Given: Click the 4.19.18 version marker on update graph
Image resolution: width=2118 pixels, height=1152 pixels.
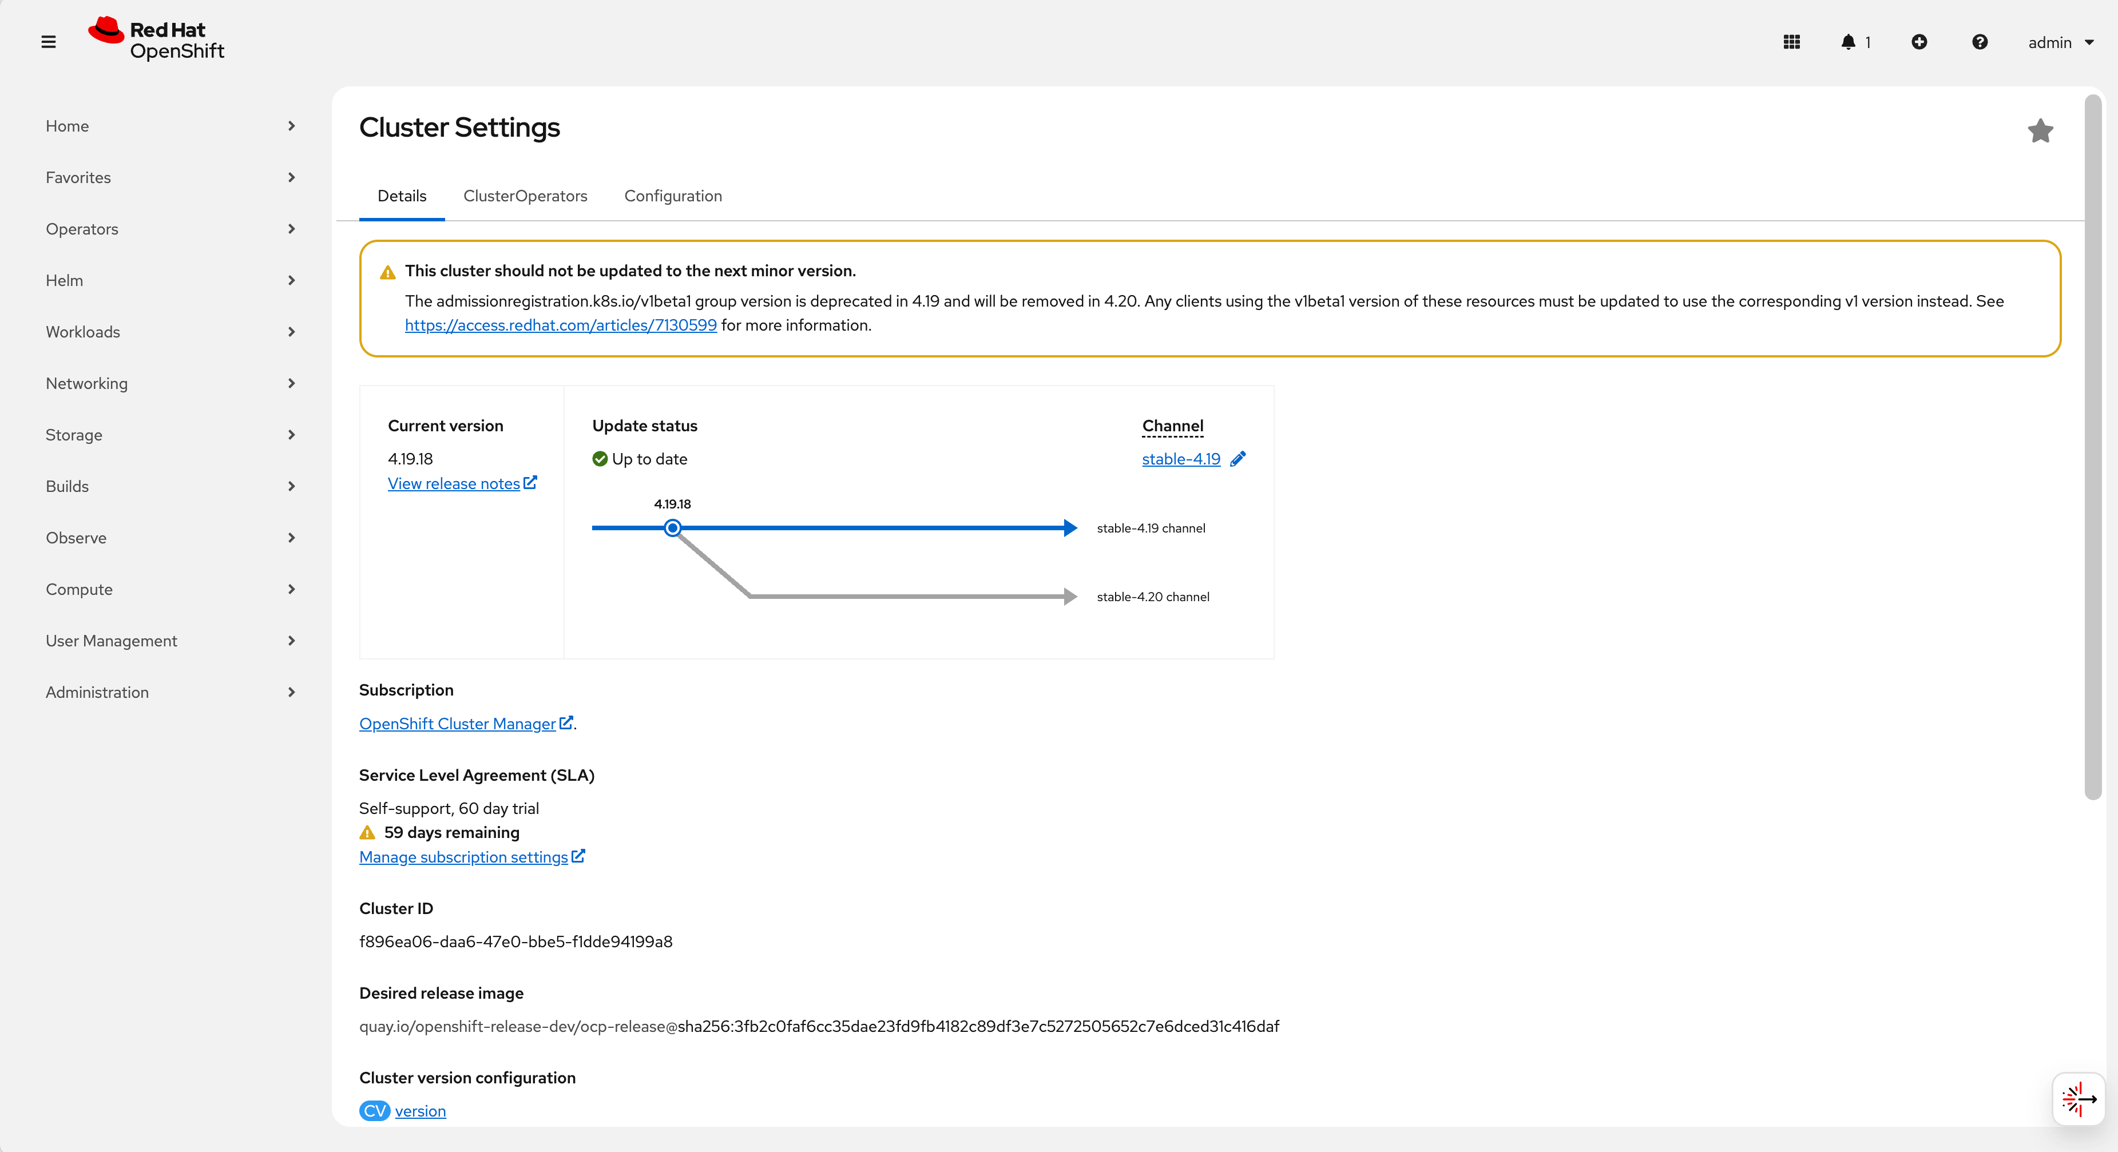Looking at the screenshot, I should point(673,528).
